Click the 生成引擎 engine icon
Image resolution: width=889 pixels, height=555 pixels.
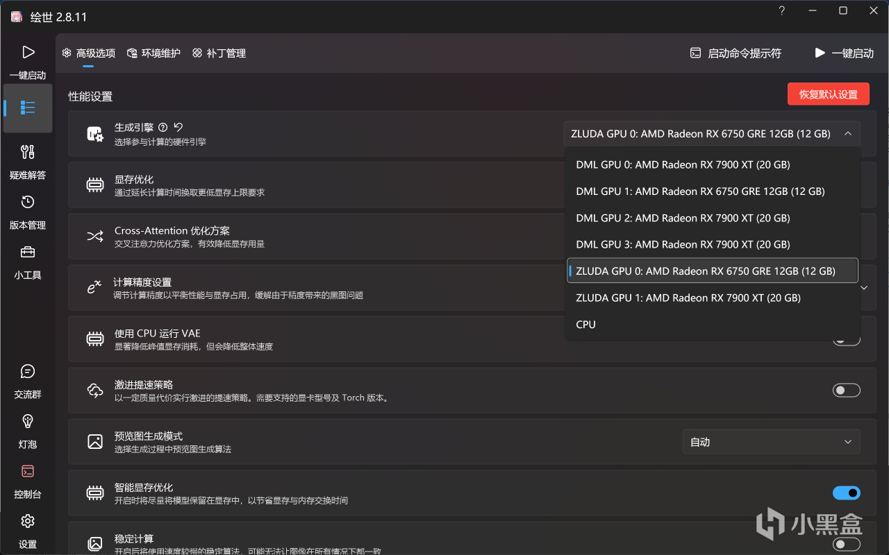pyautogui.click(x=95, y=134)
